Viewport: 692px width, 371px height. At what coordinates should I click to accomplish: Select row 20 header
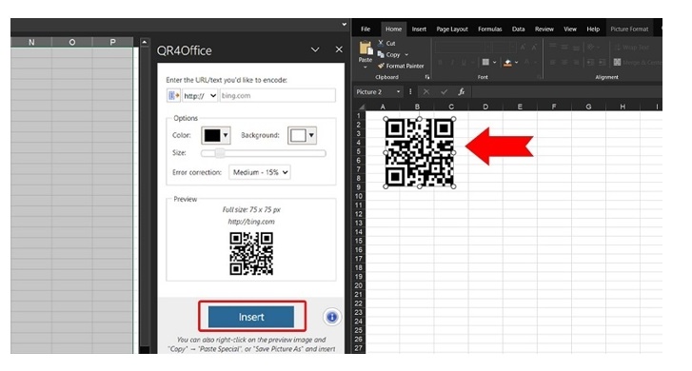[x=358, y=285]
